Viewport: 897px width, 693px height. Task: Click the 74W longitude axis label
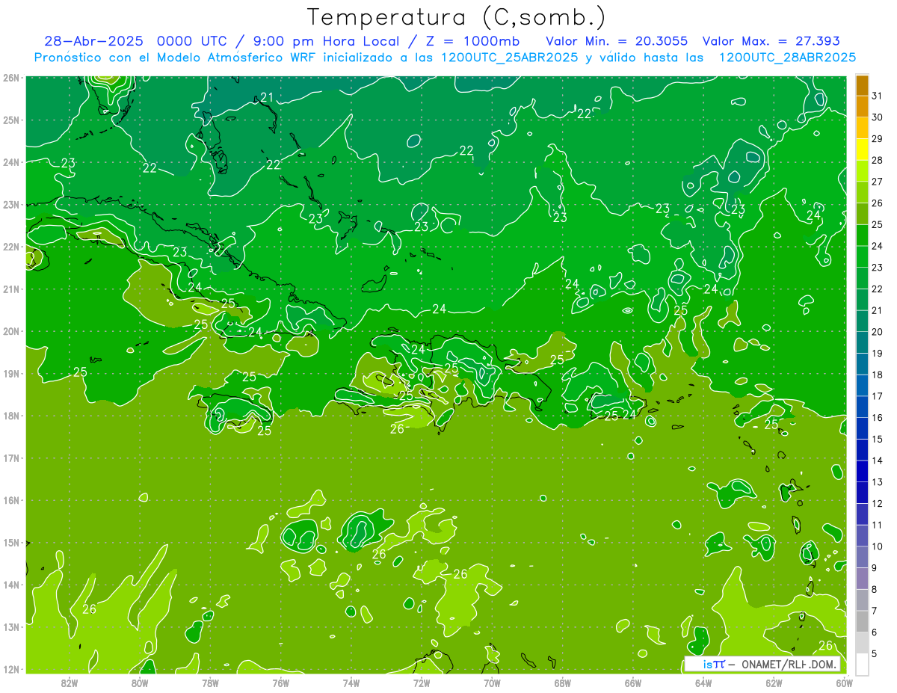(351, 683)
